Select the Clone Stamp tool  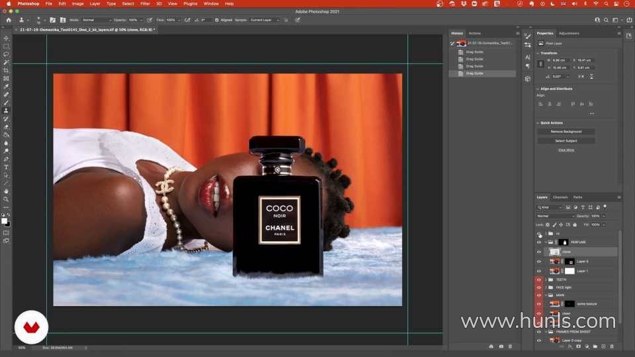[x=6, y=110]
